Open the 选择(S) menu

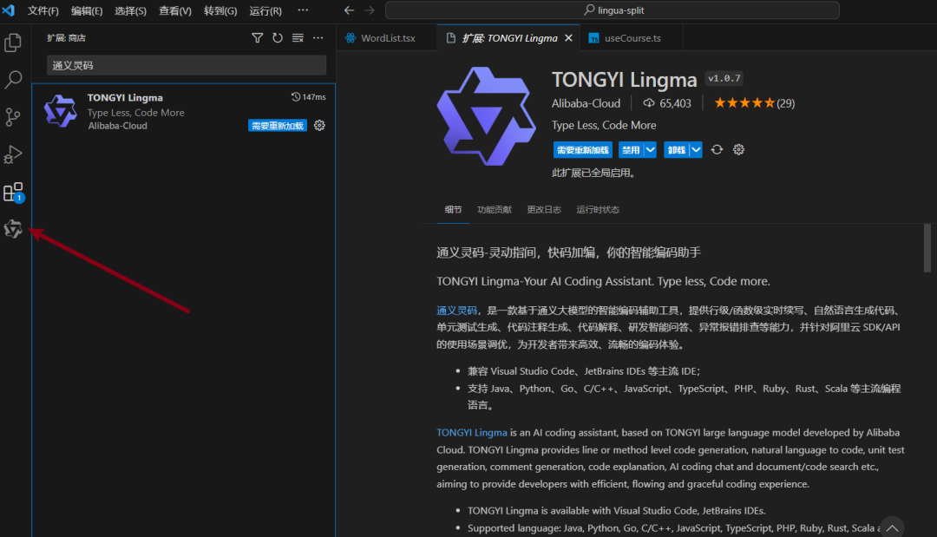(x=130, y=10)
